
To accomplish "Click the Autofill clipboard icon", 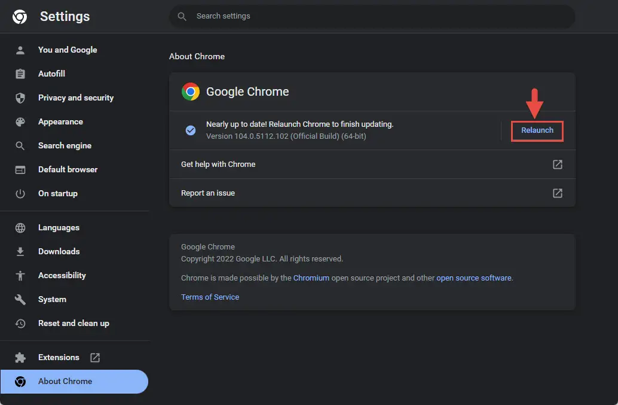I will click(x=20, y=74).
